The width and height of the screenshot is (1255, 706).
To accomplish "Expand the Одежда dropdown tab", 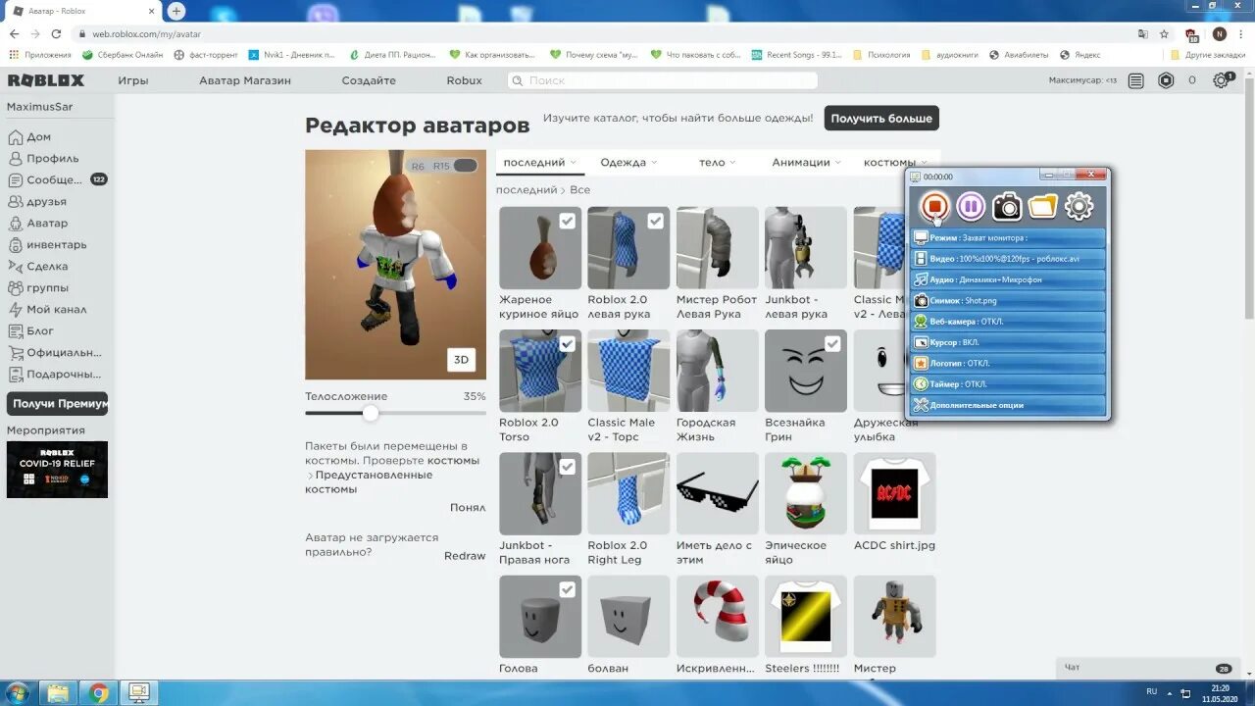I will pos(628,163).
